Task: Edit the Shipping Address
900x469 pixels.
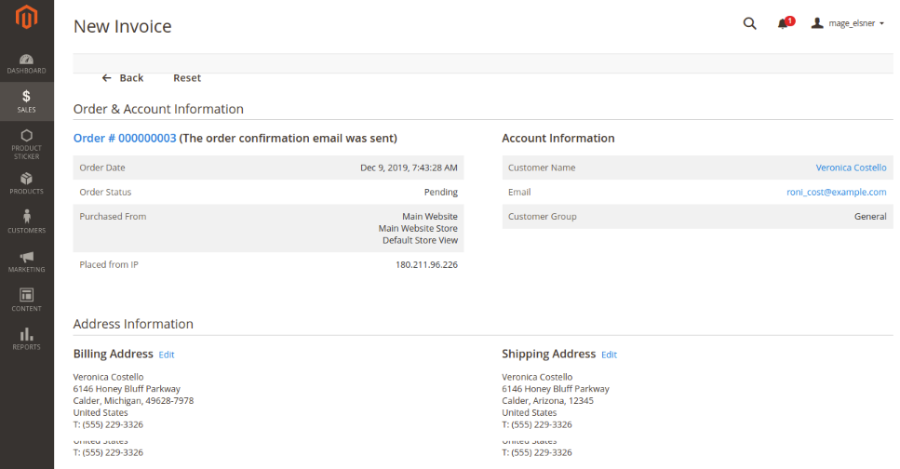Action: tap(609, 355)
